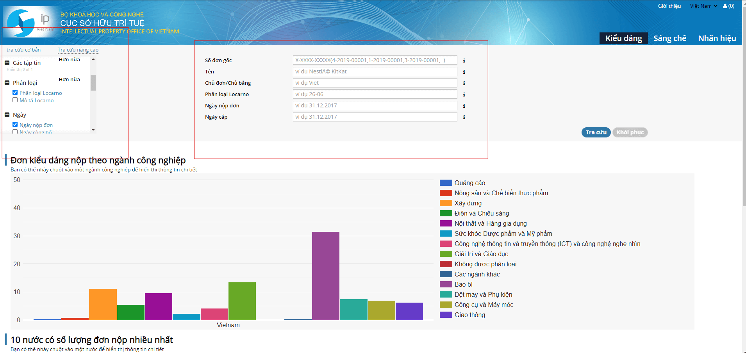This screenshot has width=746, height=353.
Task: Click the info icon next to Tên field
Action: point(464,72)
